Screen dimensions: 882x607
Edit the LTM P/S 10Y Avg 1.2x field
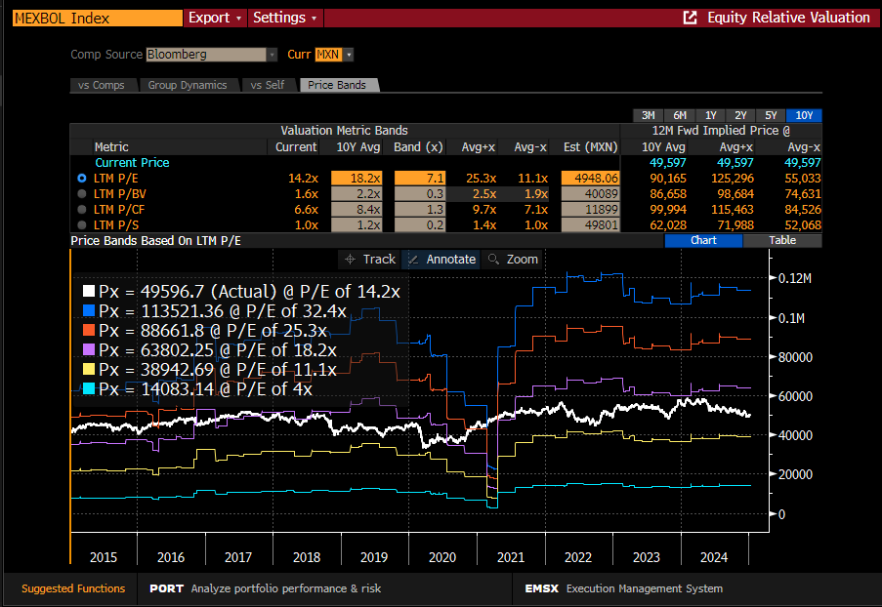pyautogui.click(x=357, y=225)
